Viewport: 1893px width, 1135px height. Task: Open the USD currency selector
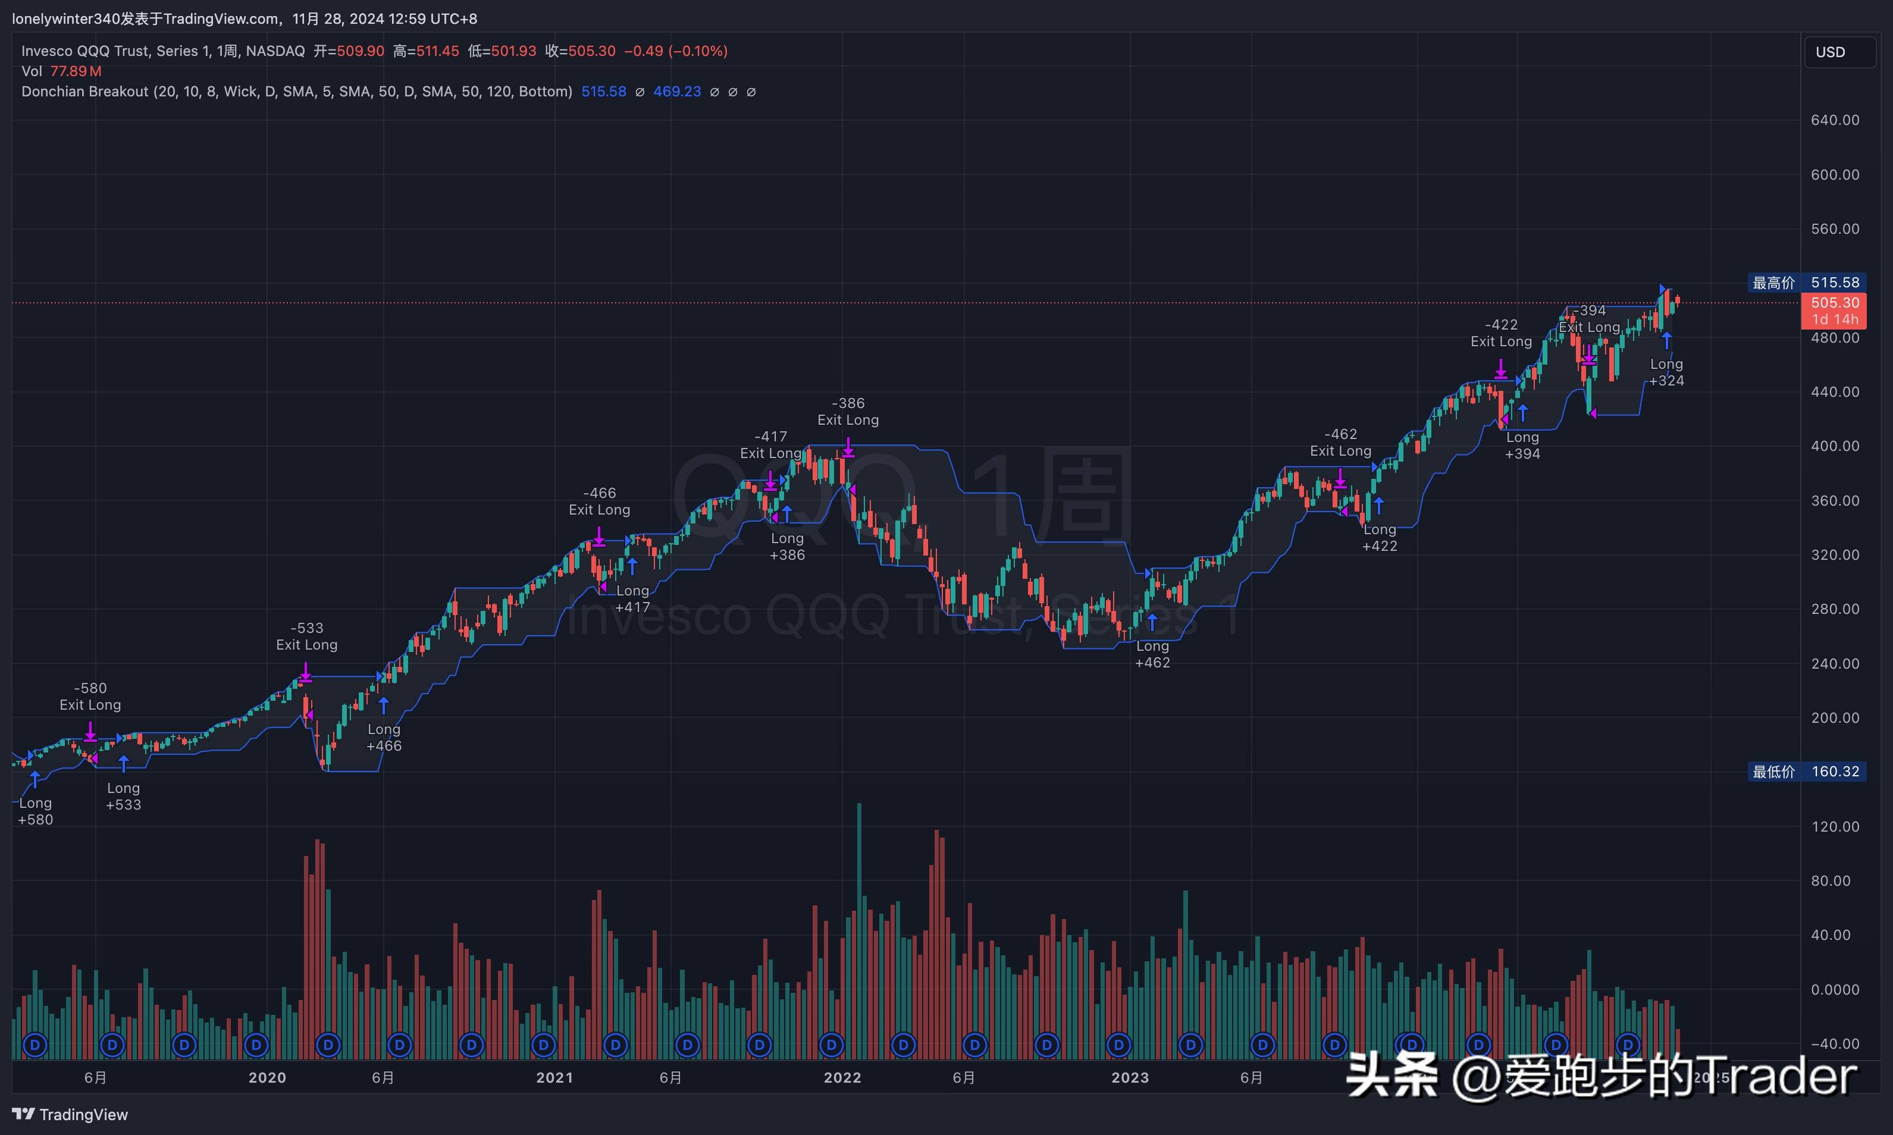[x=1839, y=52]
